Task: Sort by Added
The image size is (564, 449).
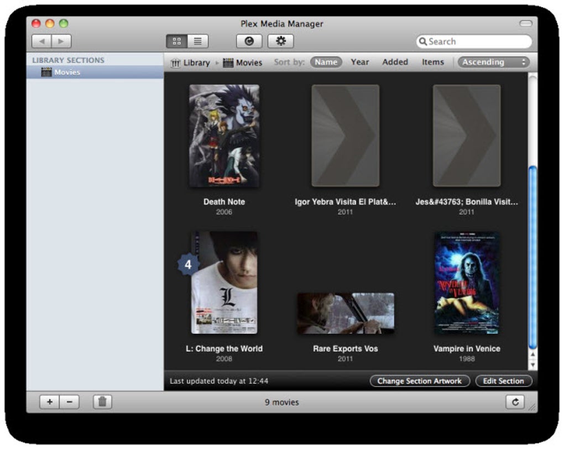Action: pos(395,62)
